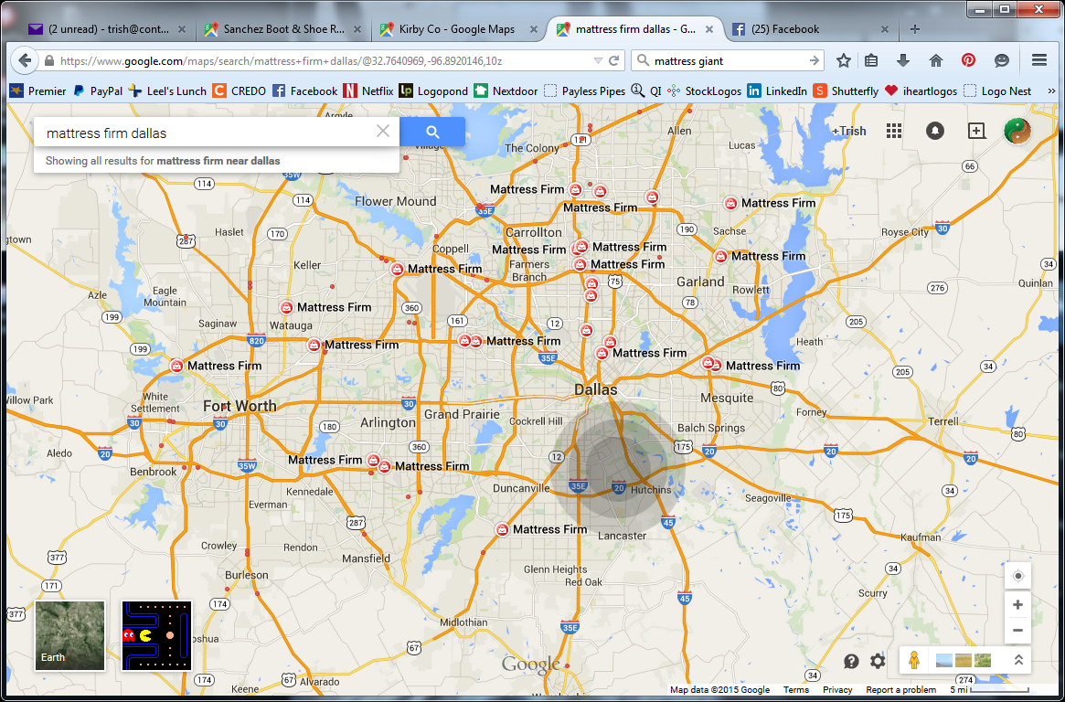The image size is (1065, 702).
Task: Open the Facebook bookmark
Action: (x=305, y=91)
